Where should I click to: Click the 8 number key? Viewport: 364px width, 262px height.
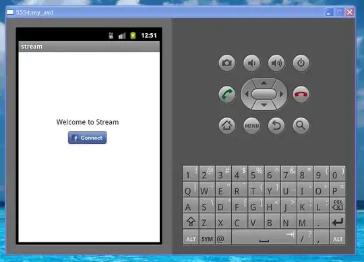point(305,173)
